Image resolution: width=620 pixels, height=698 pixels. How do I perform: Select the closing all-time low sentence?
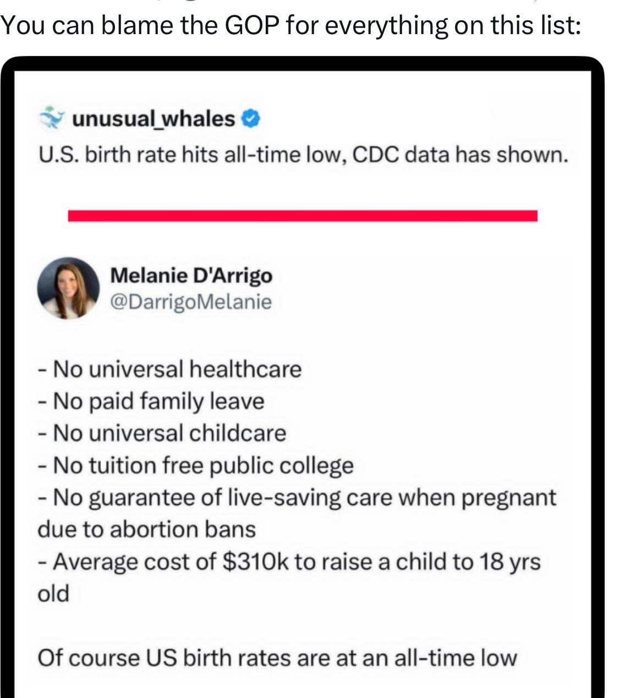pos(277,658)
